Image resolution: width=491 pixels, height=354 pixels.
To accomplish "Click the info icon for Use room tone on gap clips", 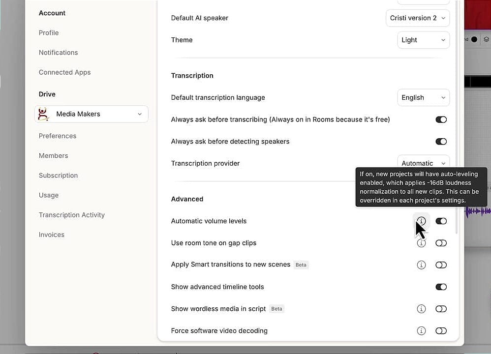I will (421, 243).
